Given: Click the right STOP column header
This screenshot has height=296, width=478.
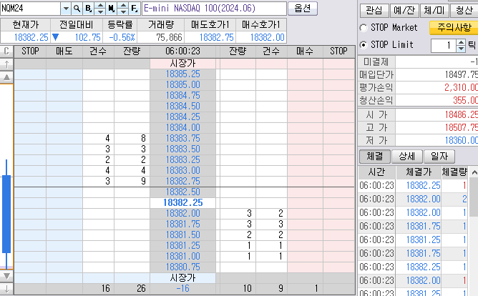Looking at the screenshot, I should click(338, 51).
